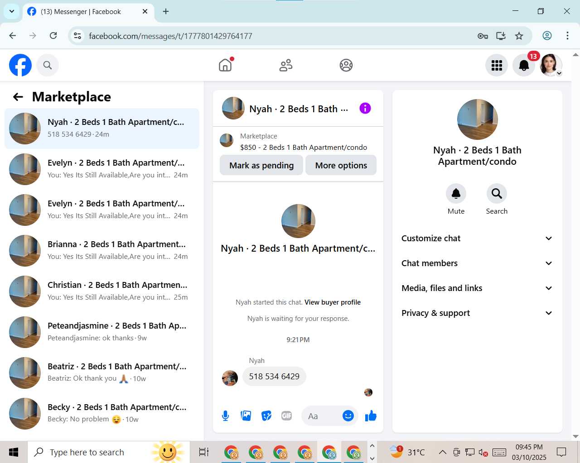Bookmark this tab with star icon
Screen dimensions: 580x463
click(519, 36)
